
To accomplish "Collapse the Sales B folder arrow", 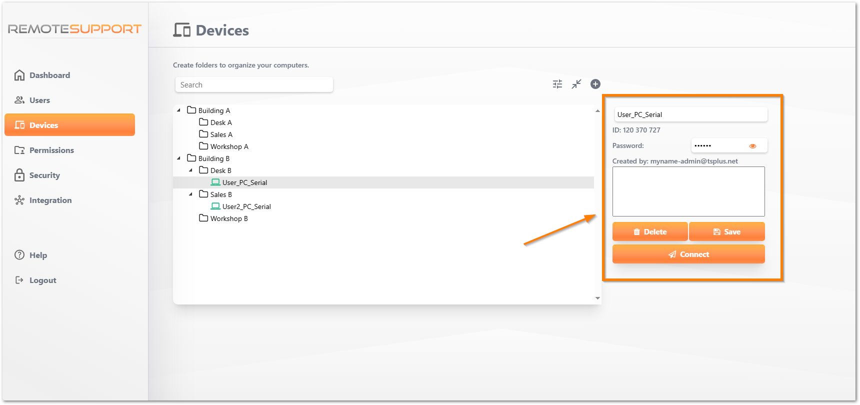I will tap(191, 194).
